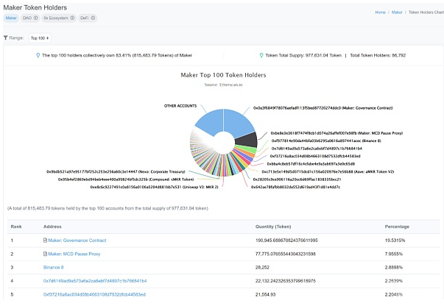Click contract file icon beside Maker: MCD Pause Proxy

point(45,254)
